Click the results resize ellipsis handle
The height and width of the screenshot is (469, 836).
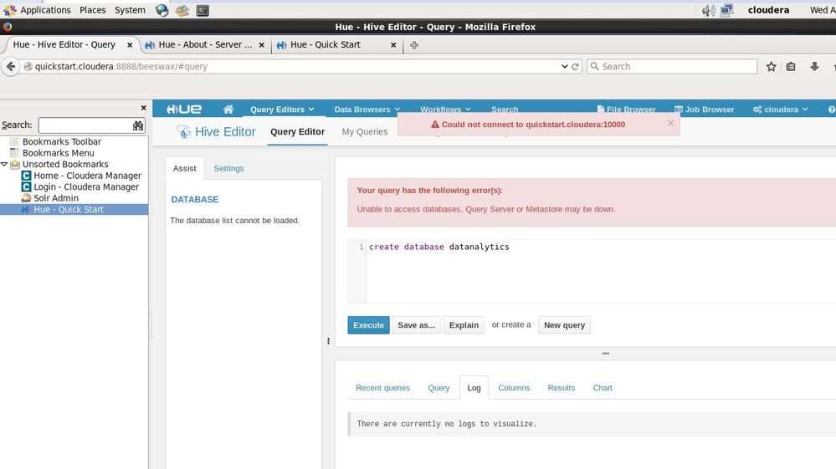606,354
